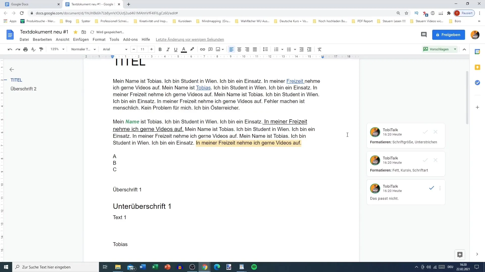Viewport: 485px width, 272px height.
Task: Click the text highlight color icon
Action: pos(192,49)
